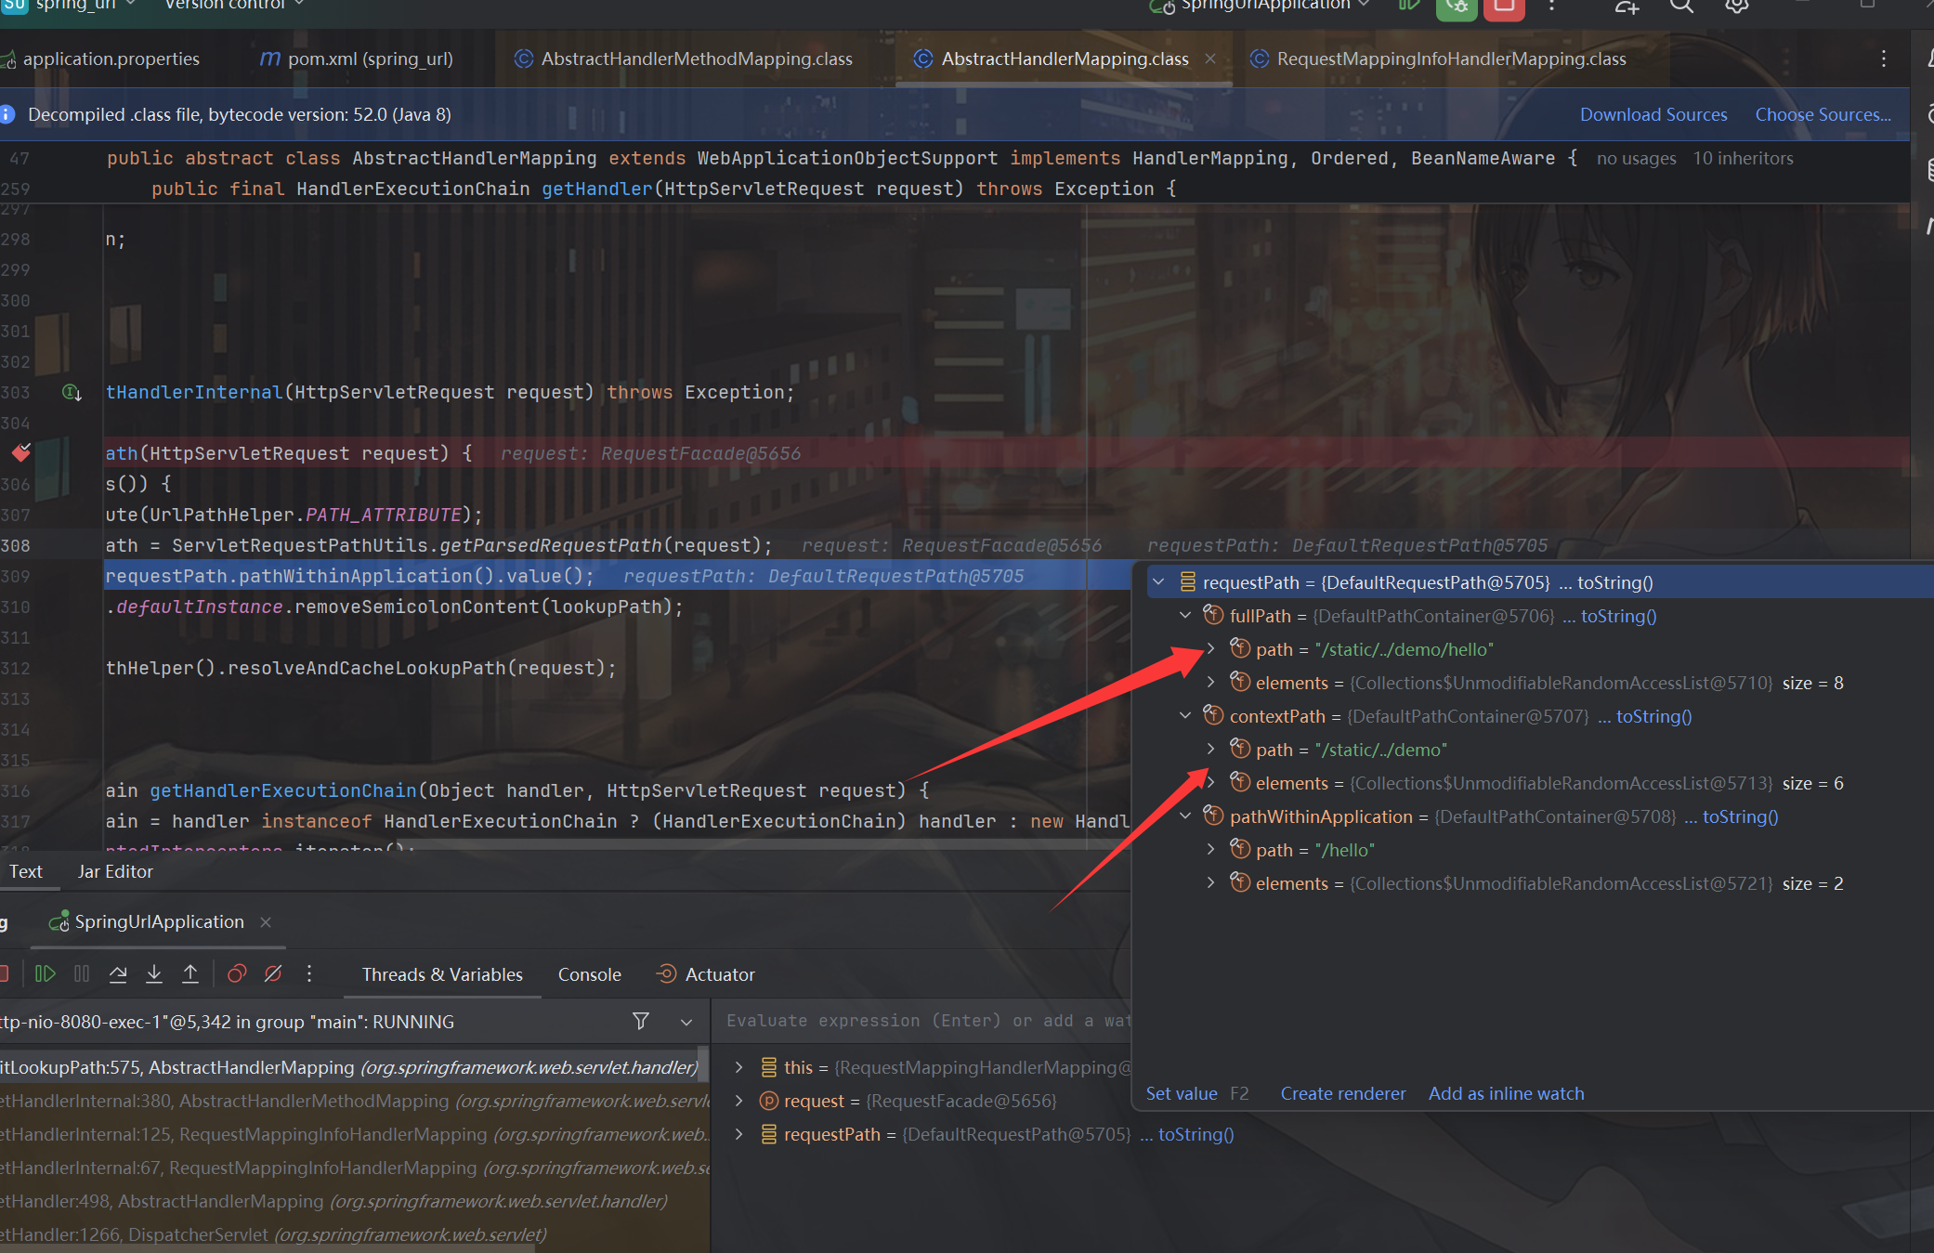
Task: Expand pathWithinApplication elements node
Action: point(1210,882)
